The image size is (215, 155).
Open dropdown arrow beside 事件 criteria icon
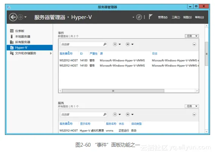tap(120, 44)
